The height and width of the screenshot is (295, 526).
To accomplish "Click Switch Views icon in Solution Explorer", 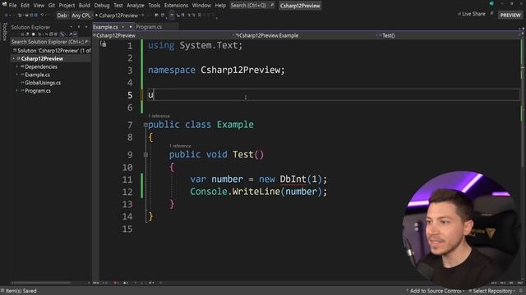I will click(x=27, y=34).
